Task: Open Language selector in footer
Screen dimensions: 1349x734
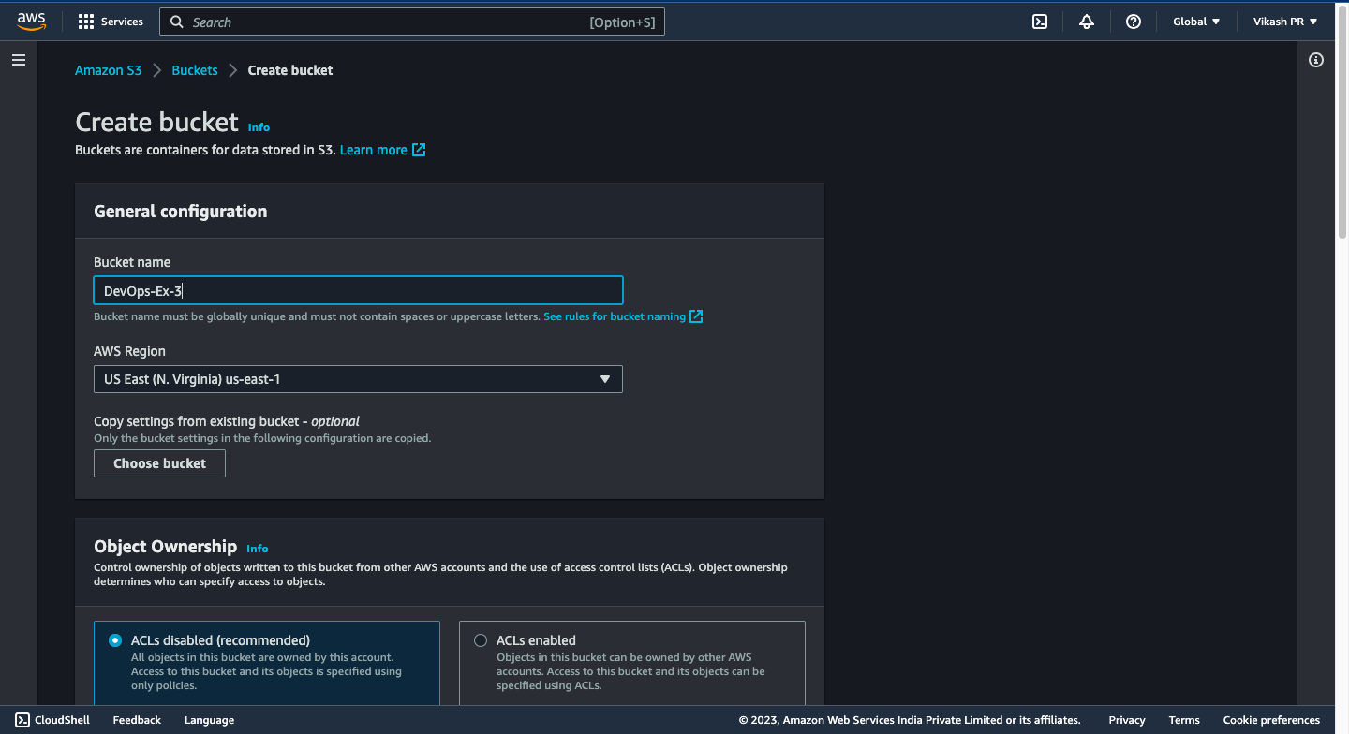Action: (x=209, y=720)
